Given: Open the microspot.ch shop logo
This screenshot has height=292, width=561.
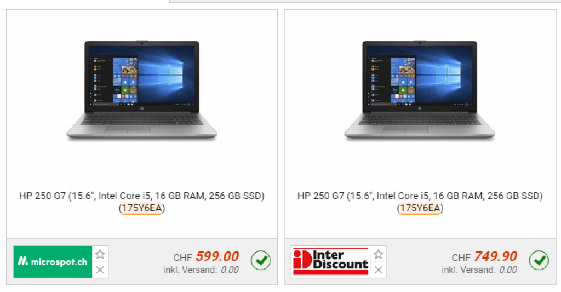Looking at the screenshot, I should point(53,262).
